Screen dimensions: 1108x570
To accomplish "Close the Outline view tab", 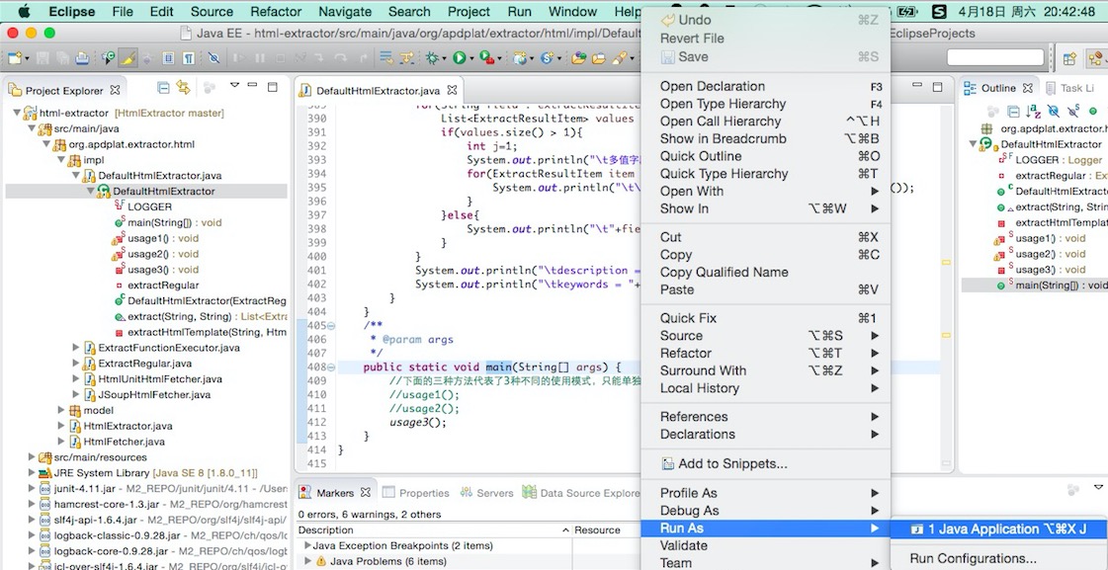I will point(1028,88).
